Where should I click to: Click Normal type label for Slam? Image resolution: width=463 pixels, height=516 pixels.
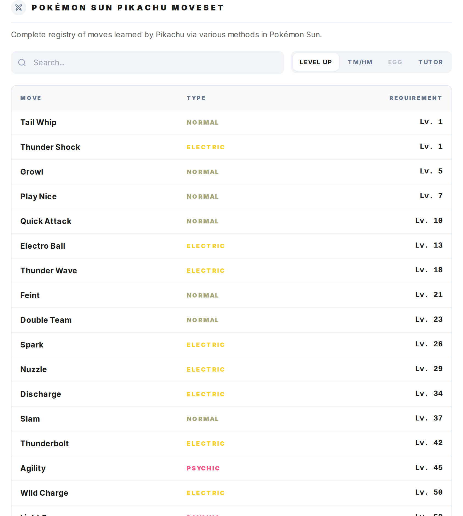(203, 419)
